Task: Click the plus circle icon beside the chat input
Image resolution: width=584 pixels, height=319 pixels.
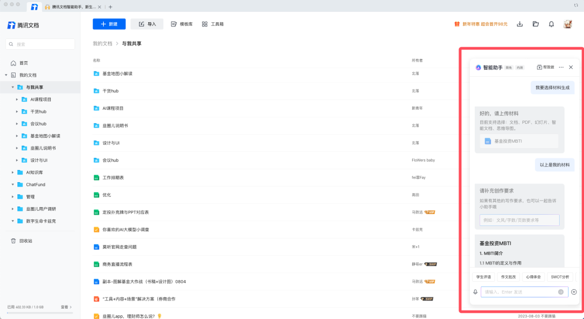Action: click(574, 292)
